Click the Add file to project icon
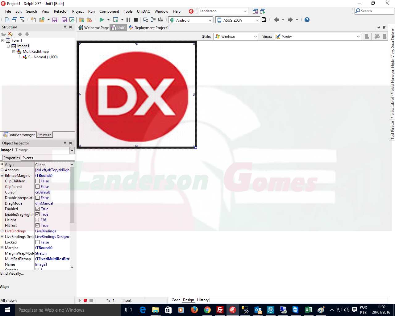This screenshot has width=395, height=316. [x=82, y=20]
